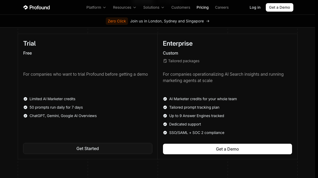Click Get a Demo in header
The image size is (318, 178).
pos(280,7)
